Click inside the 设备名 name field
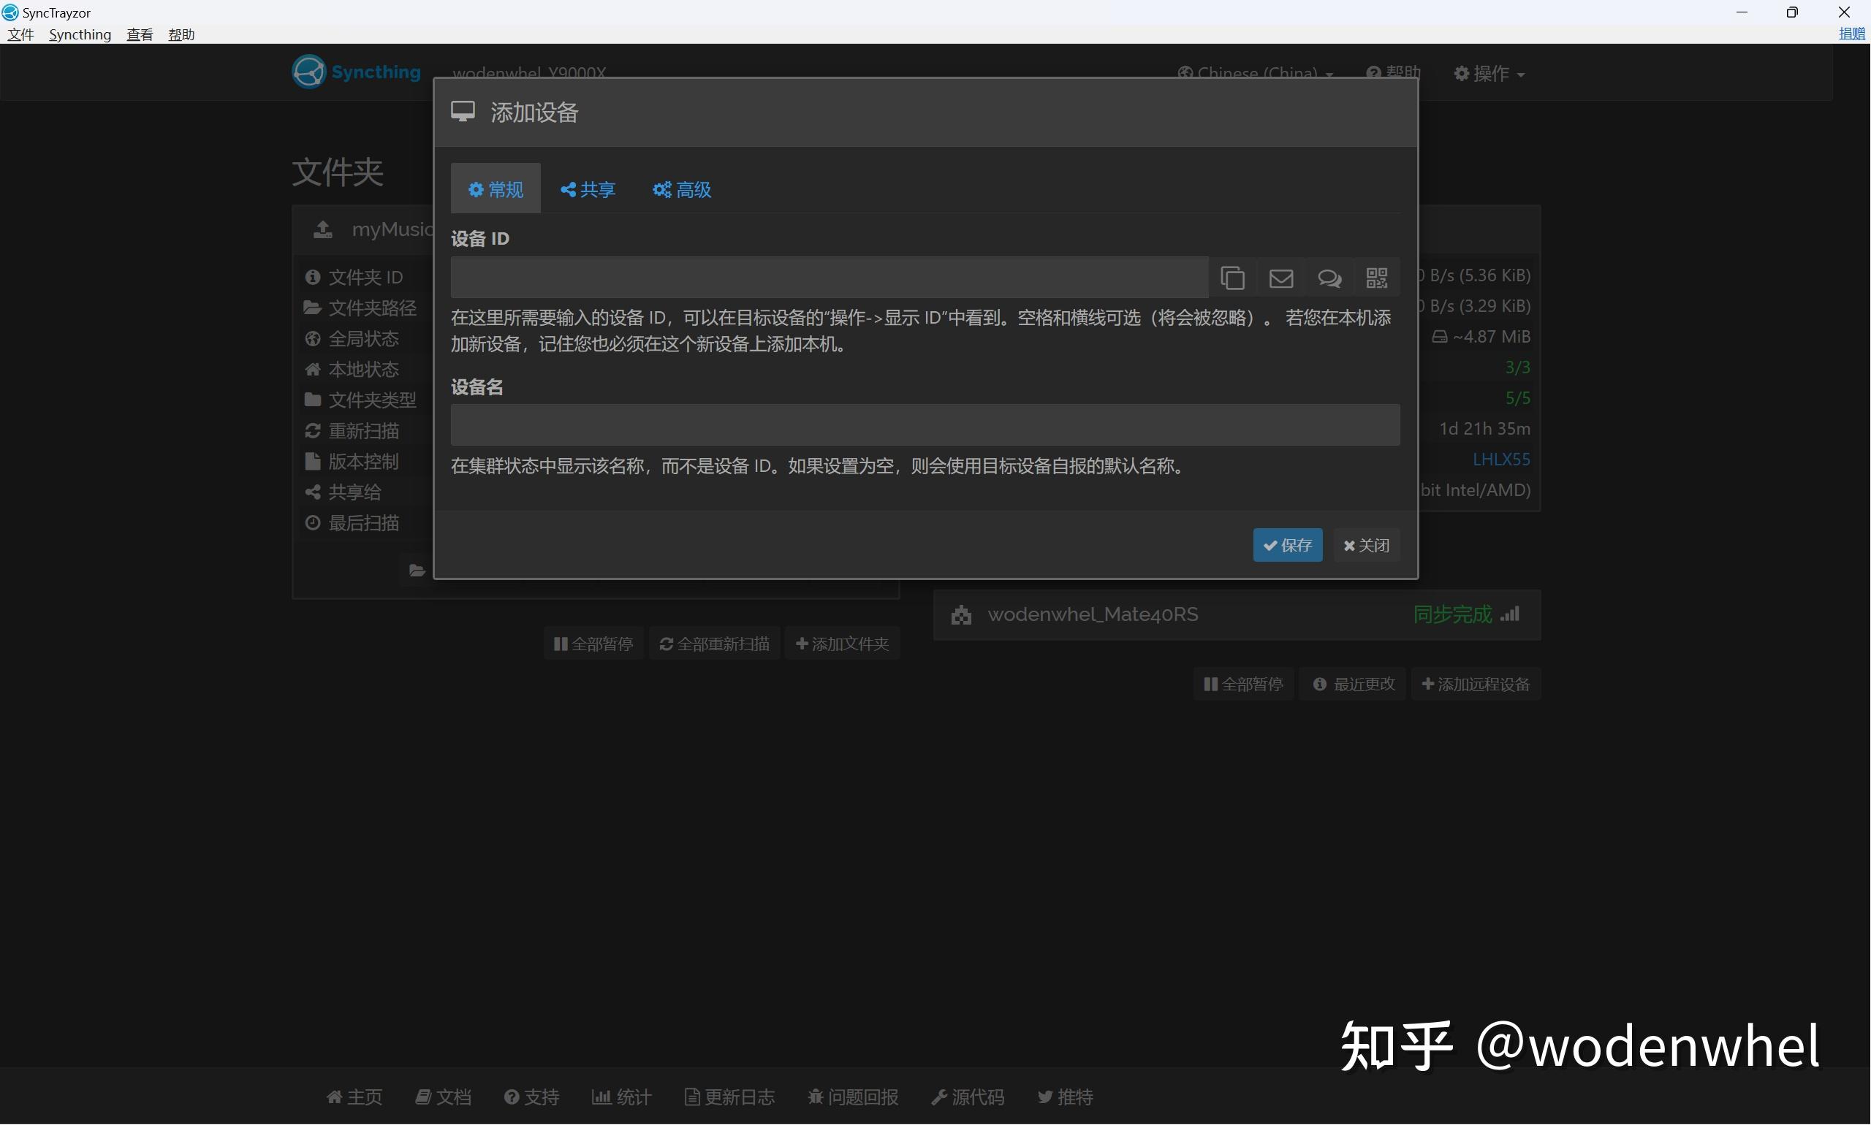The width and height of the screenshot is (1871, 1125). pos(924,424)
